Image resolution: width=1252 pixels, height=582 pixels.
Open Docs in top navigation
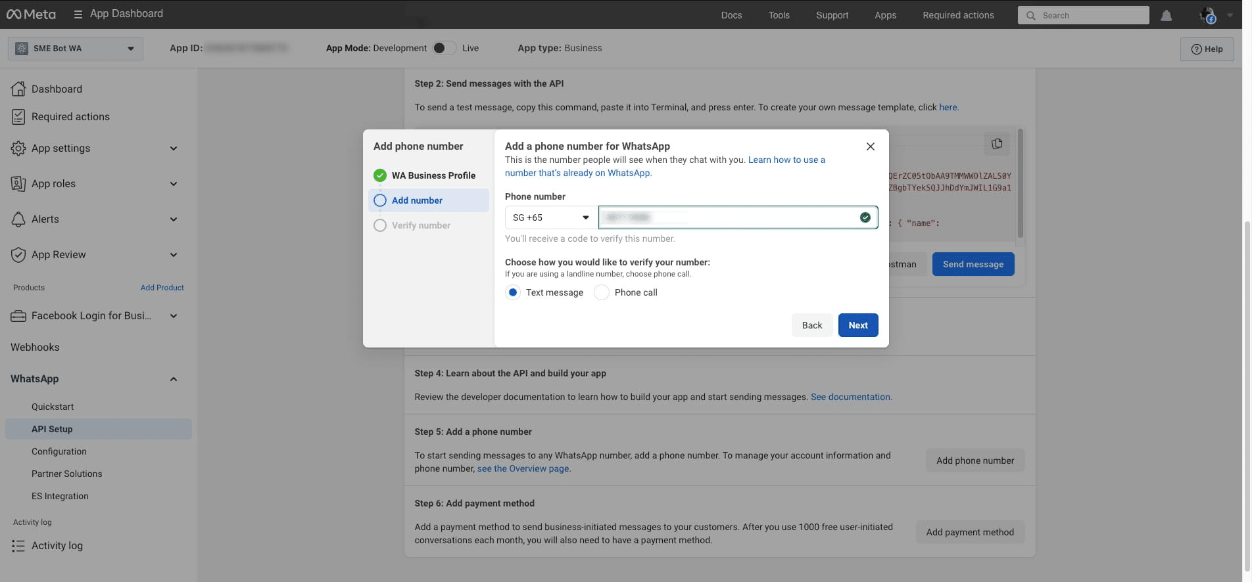(731, 15)
